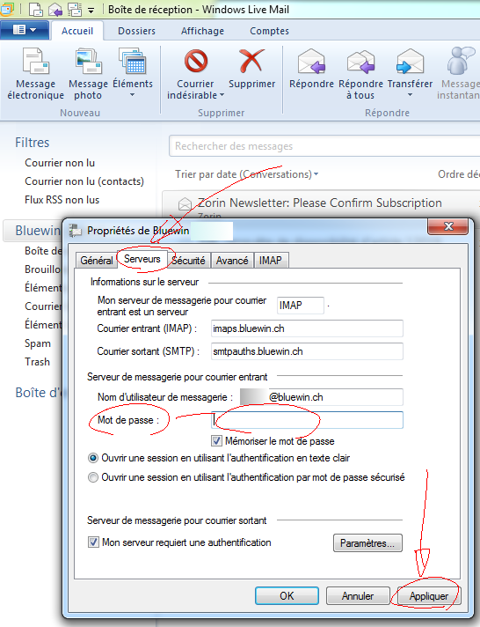The height and width of the screenshot is (627, 480).
Task: Click the Appliquer button
Action: [429, 596]
